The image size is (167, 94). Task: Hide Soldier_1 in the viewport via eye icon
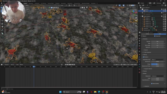[164, 18]
